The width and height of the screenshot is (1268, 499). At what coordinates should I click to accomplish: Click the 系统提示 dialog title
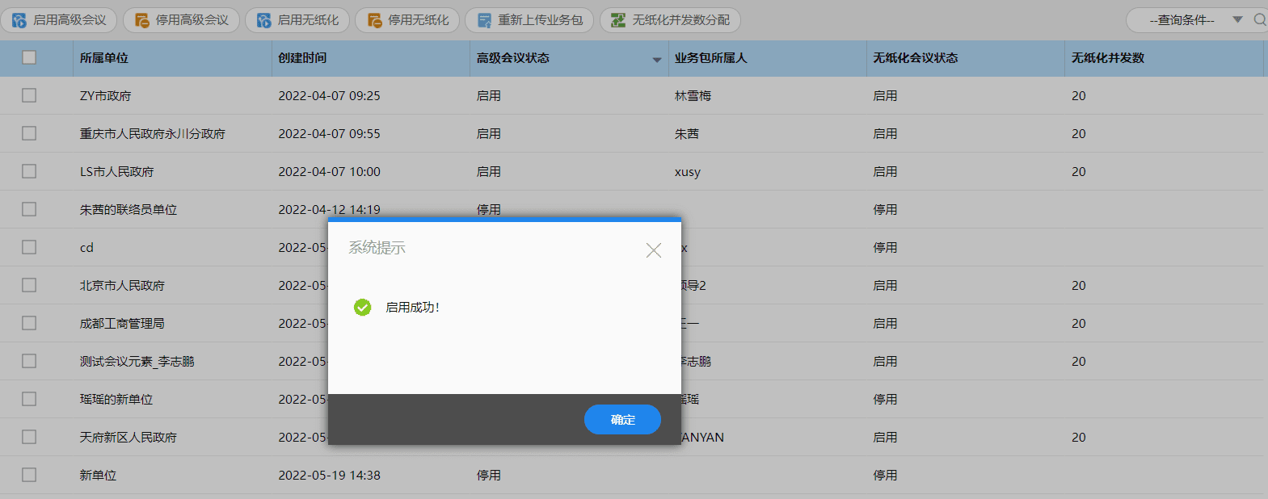377,247
